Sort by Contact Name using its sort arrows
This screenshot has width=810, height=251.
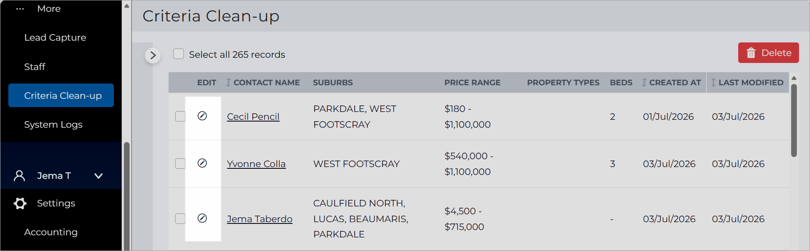point(228,82)
